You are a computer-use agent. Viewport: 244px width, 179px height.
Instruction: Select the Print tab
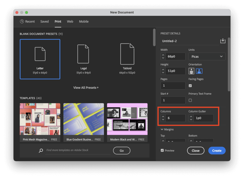[x=58, y=21]
